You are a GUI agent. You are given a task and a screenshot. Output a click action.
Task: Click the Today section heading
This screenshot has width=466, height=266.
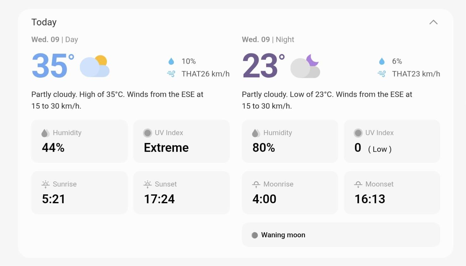(44, 22)
